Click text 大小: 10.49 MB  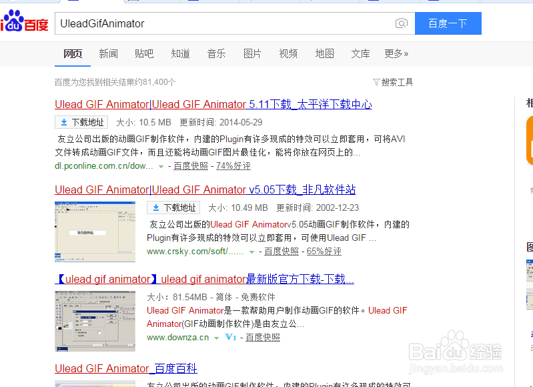coord(238,208)
